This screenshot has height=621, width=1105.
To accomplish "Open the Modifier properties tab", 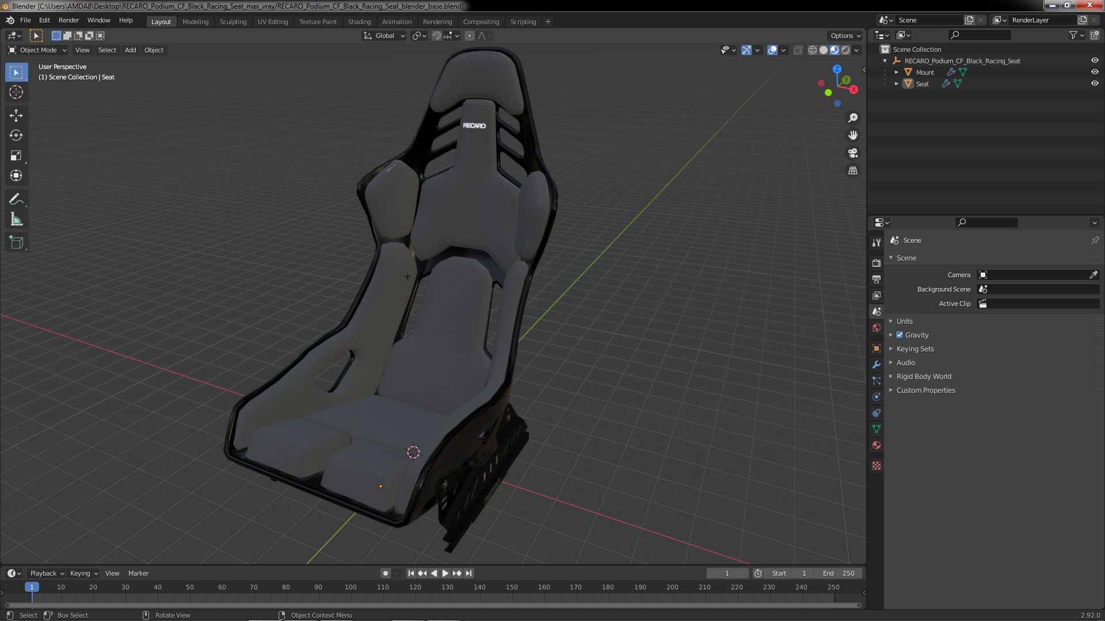I will (877, 365).
